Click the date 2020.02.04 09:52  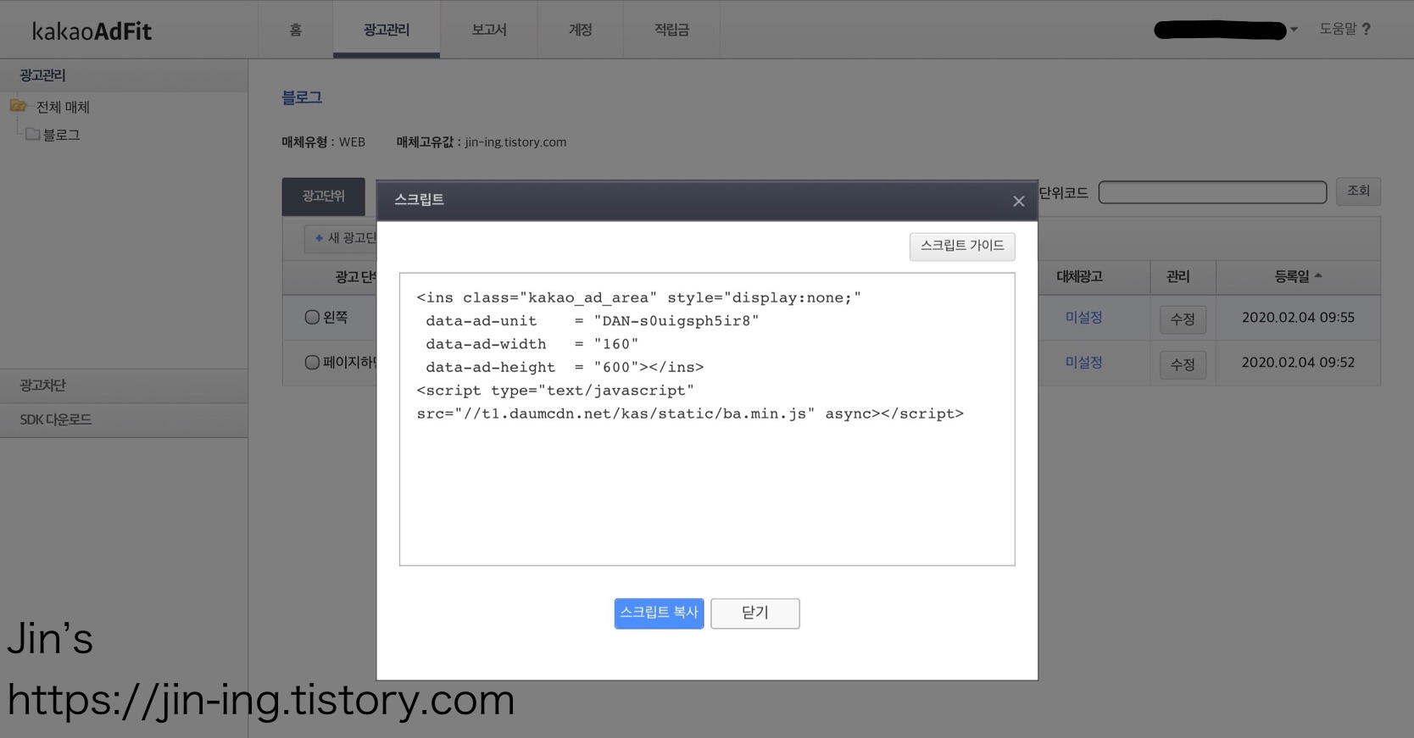coord(1298,362)
